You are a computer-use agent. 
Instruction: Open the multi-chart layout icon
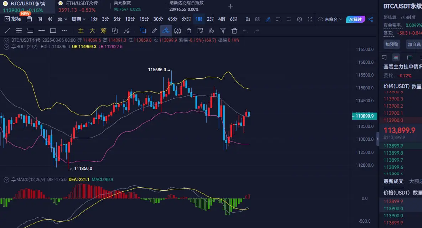coord(40,19)
